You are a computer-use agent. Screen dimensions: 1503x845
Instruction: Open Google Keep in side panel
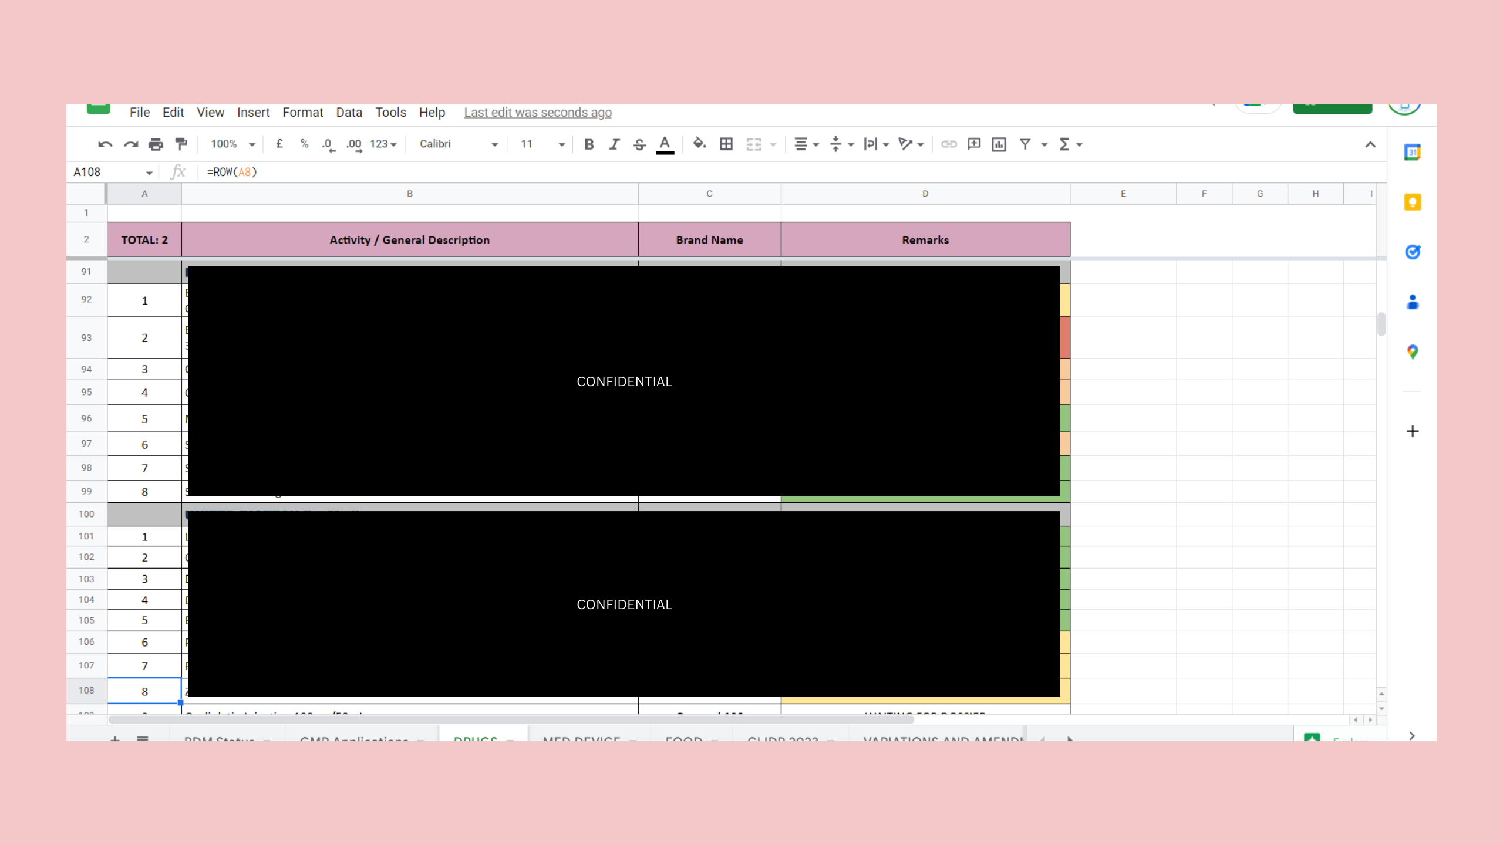1412,202
